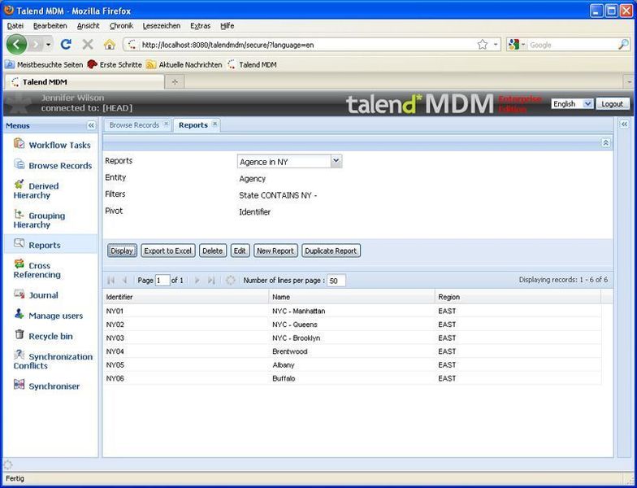Expand the right-hand collapsed panel

click(x=624, y=124)
